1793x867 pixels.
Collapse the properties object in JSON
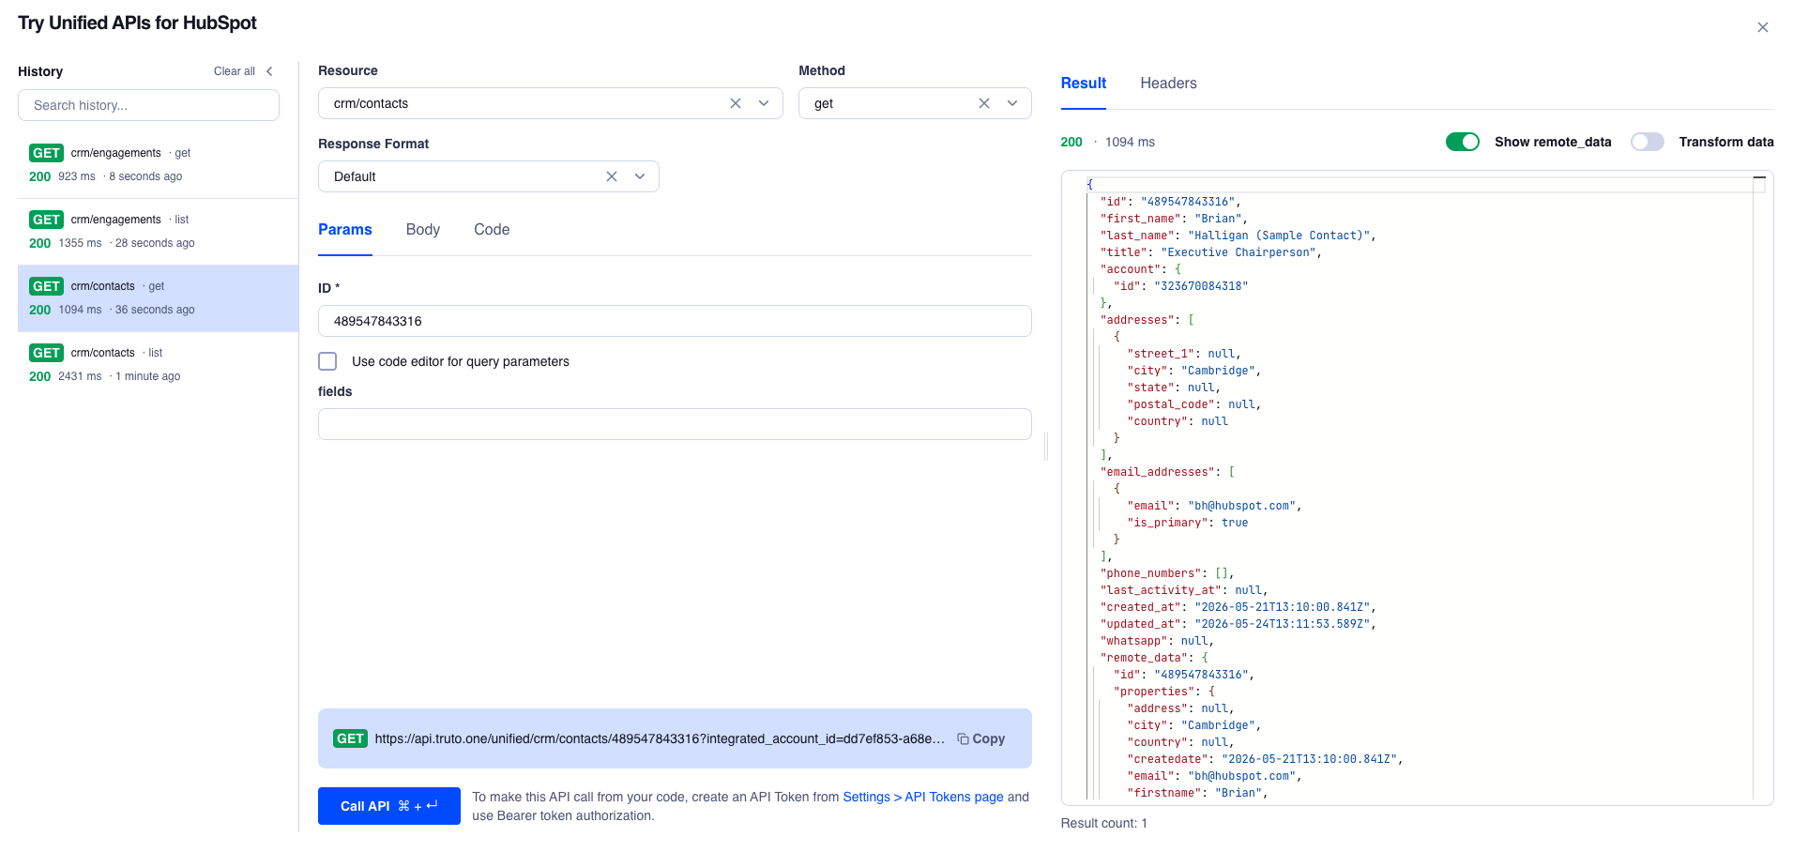[x=1211, y=692]
